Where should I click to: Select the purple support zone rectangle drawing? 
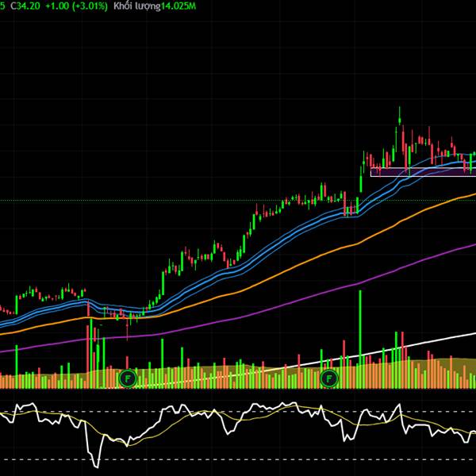(423, 172)
